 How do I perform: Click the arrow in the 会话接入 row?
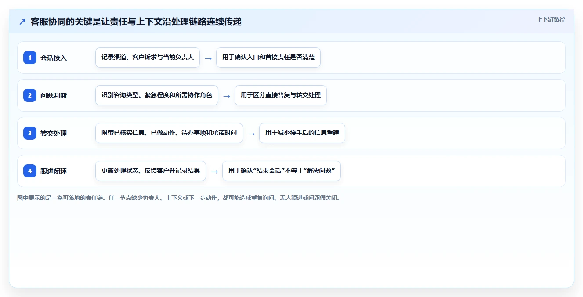pos(208,58)
